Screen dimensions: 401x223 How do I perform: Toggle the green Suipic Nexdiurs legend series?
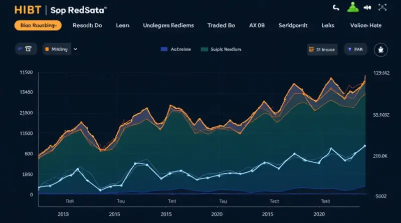coord(204,50)
